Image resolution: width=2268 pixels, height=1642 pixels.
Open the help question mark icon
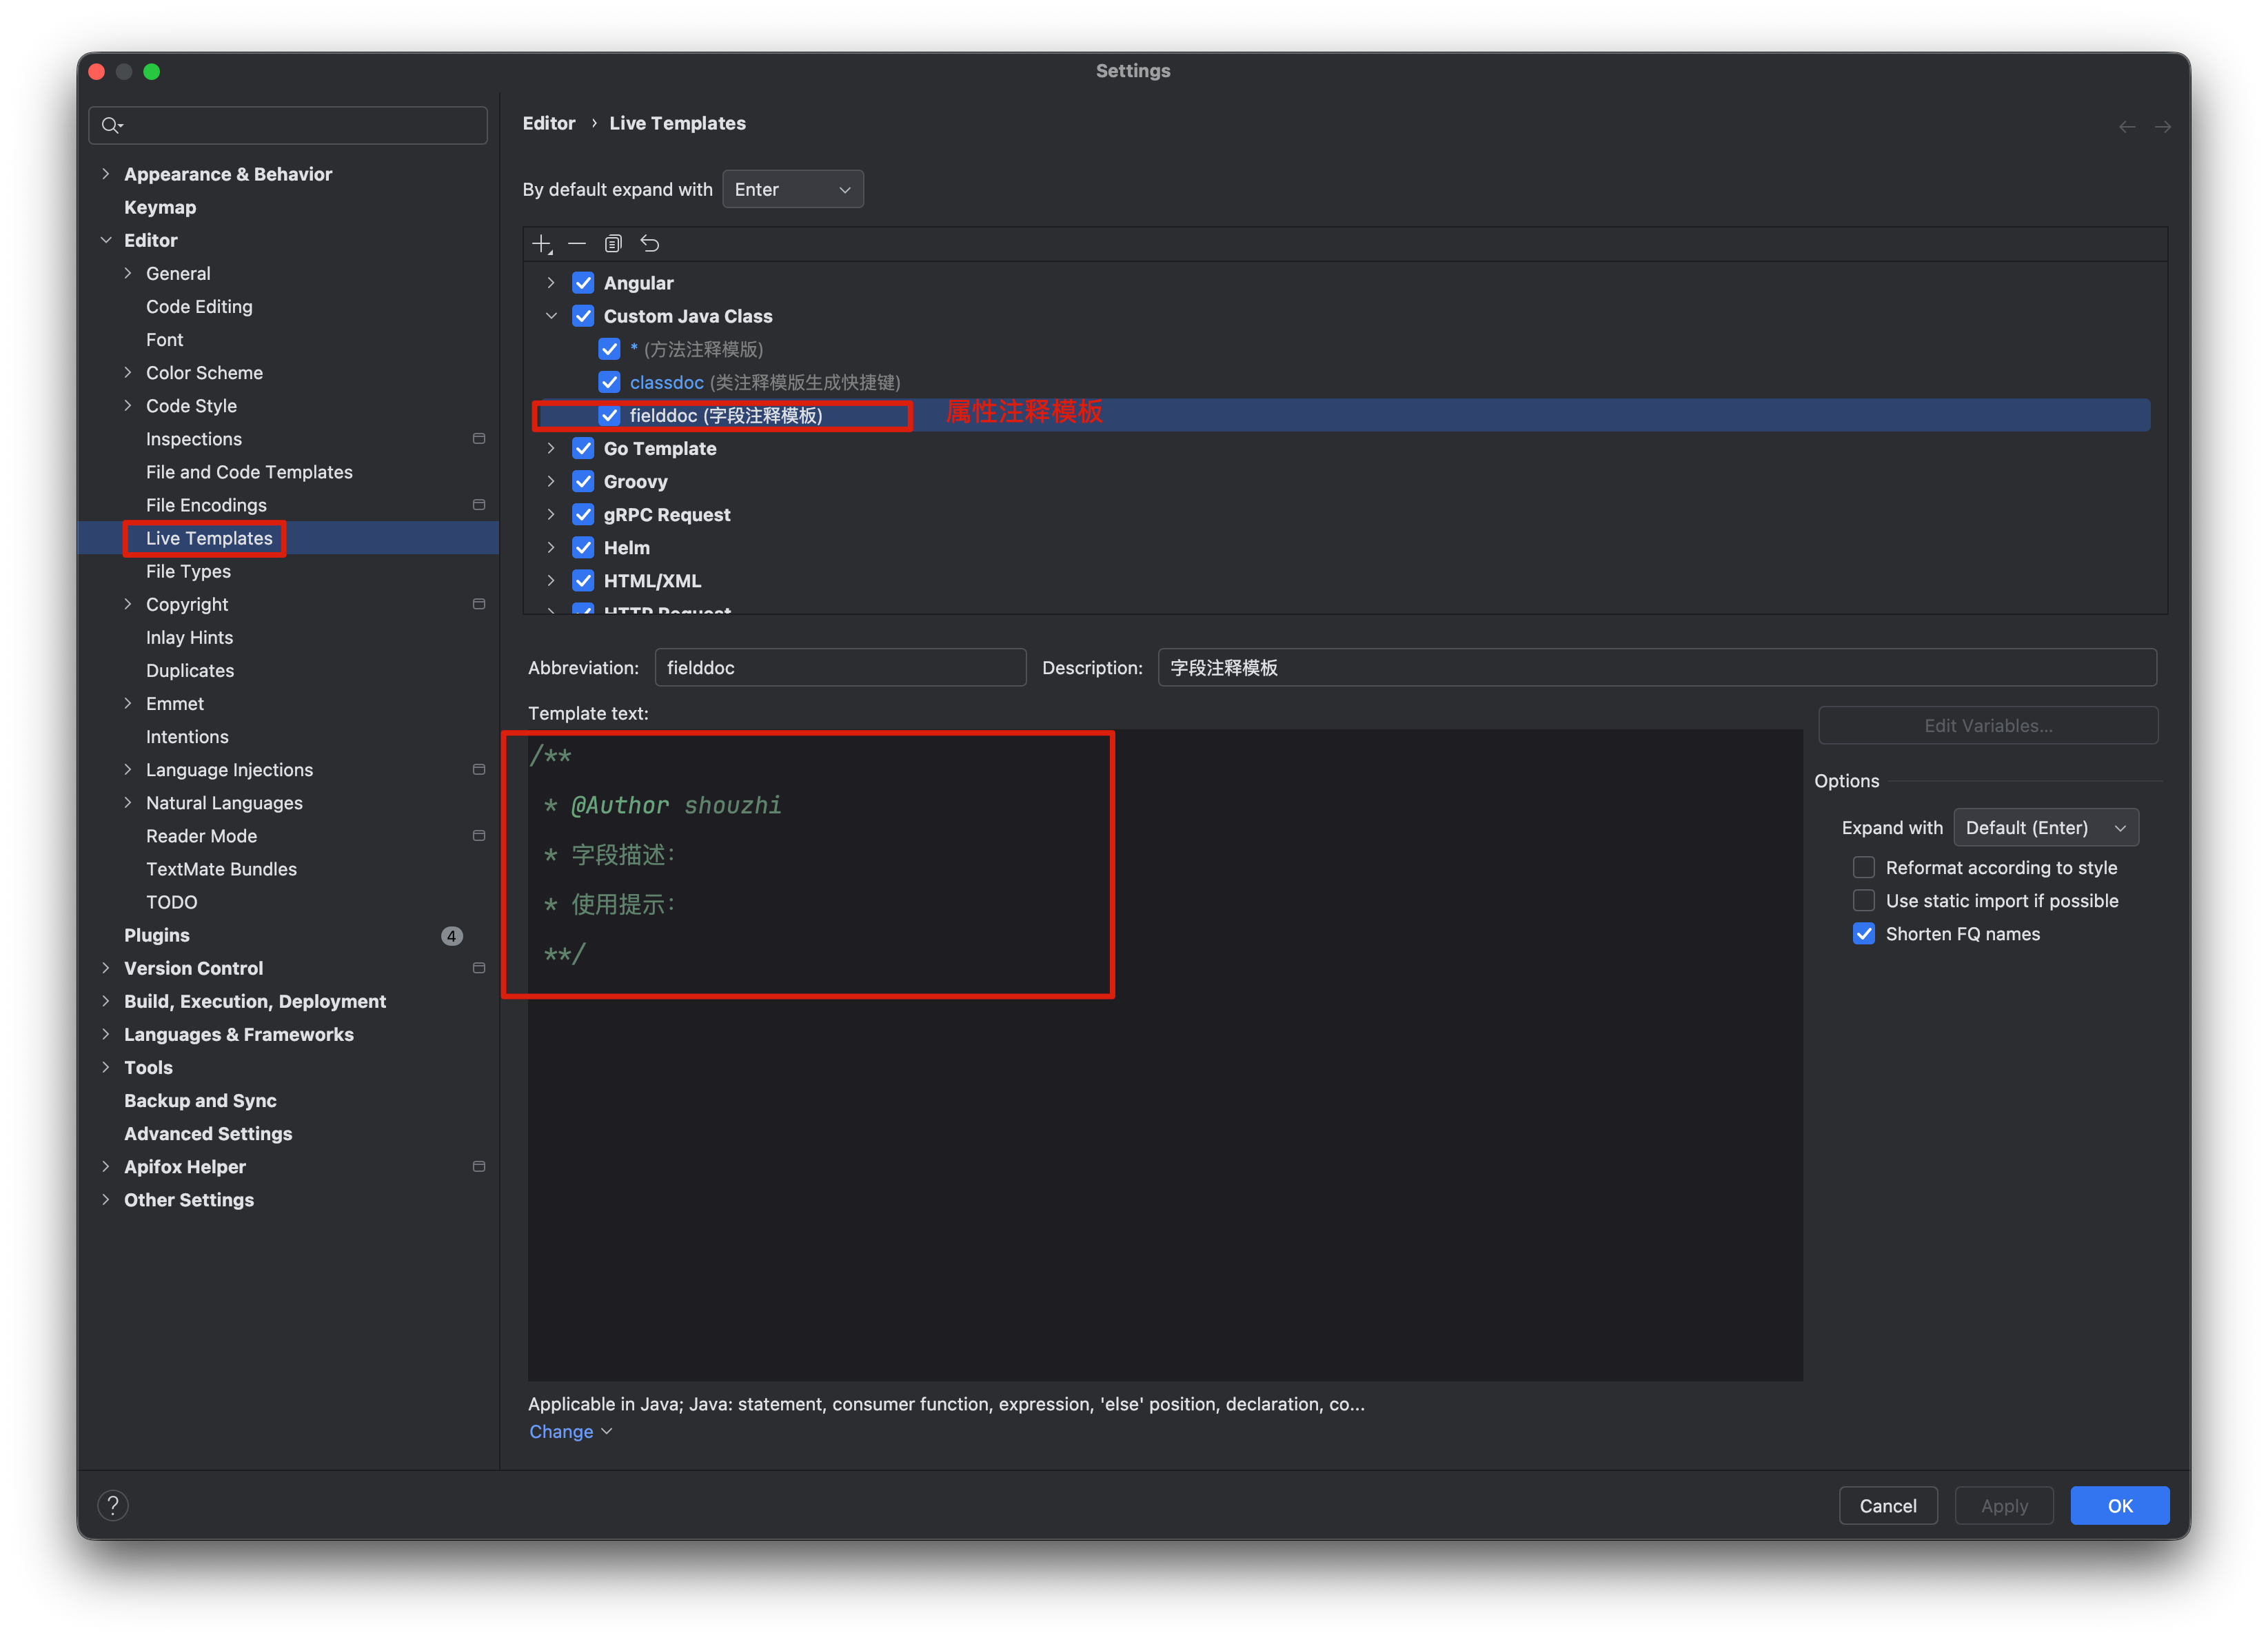click(113, 1505)
